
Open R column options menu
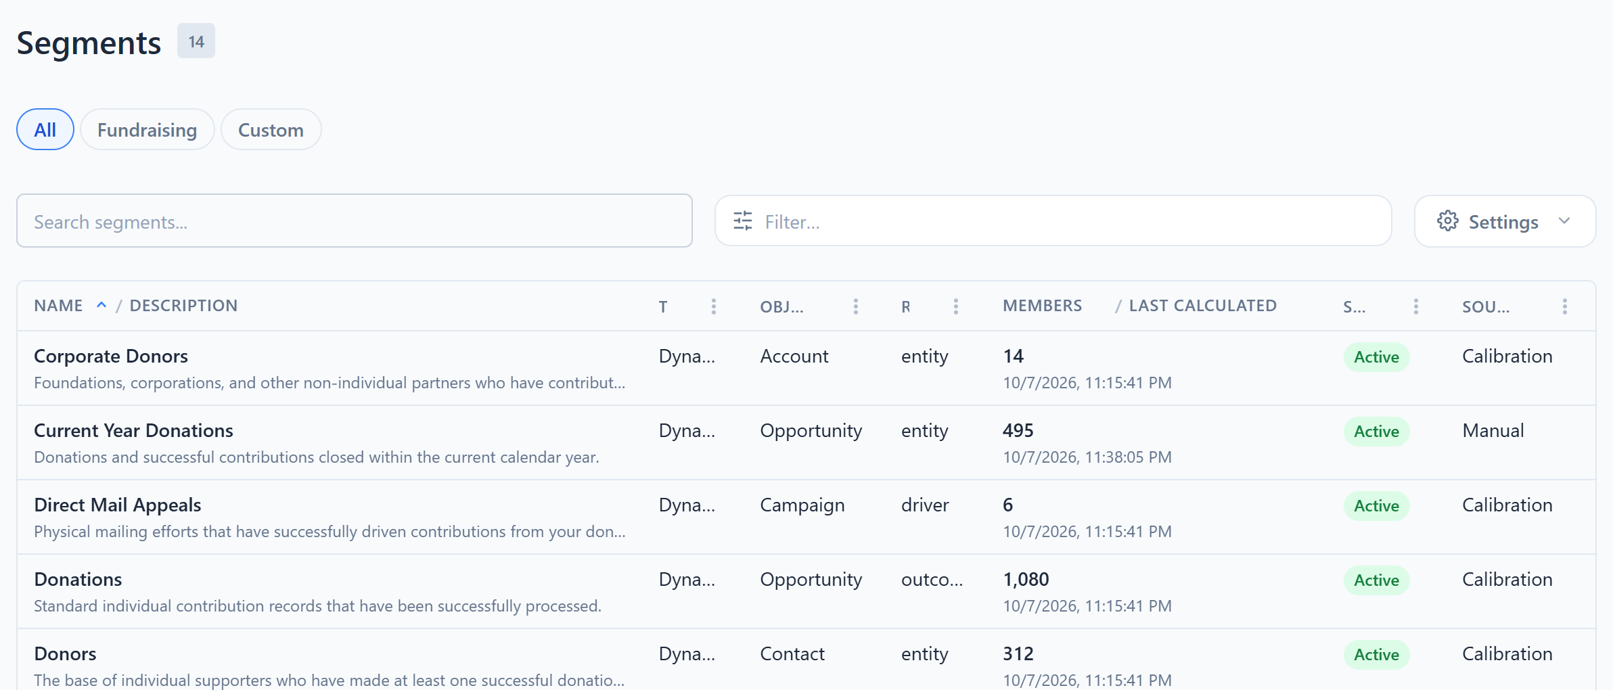point(955,306)
